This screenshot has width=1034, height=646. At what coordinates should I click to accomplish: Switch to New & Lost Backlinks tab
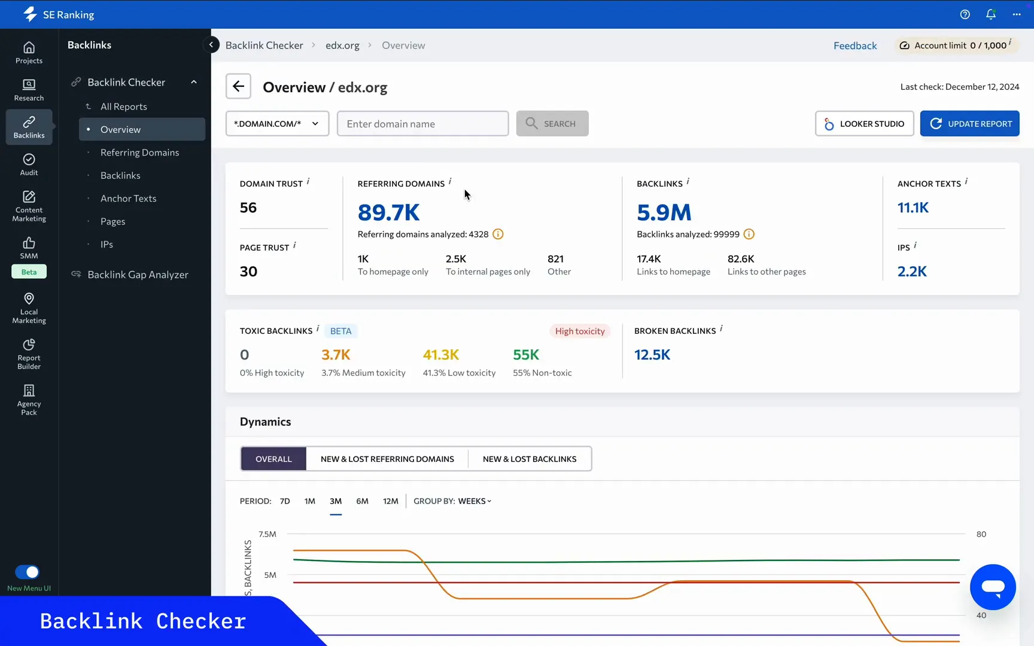tap(529, 458)
